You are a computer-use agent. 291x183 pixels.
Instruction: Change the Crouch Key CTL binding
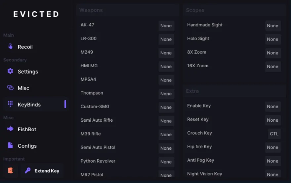(x=274, y=134)
